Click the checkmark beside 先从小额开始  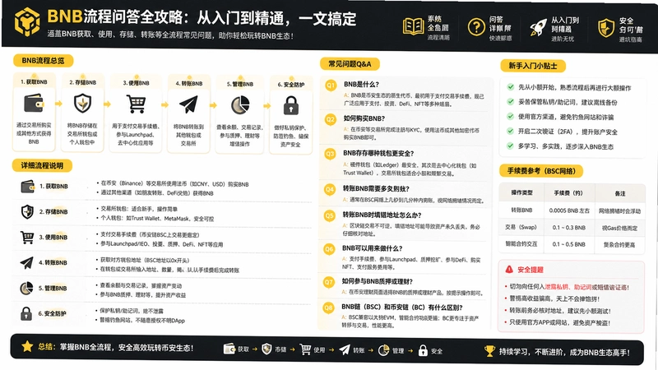point(510,87)
